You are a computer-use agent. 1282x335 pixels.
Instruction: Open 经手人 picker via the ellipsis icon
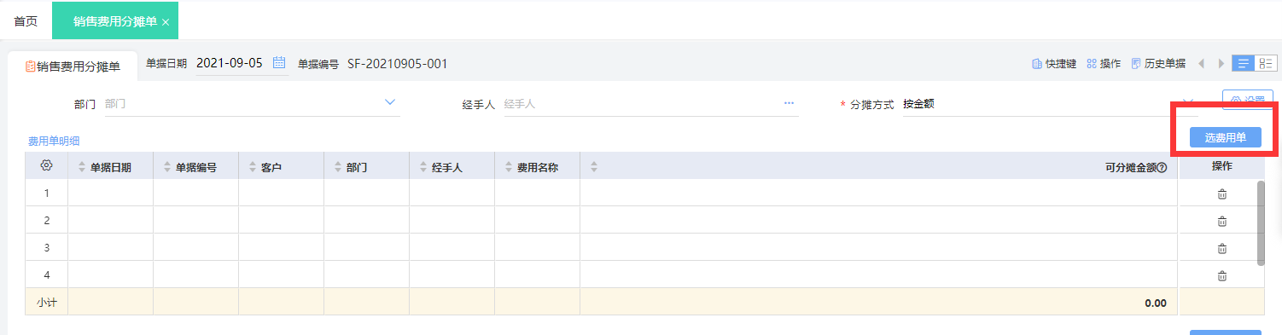tap(789, 104)
